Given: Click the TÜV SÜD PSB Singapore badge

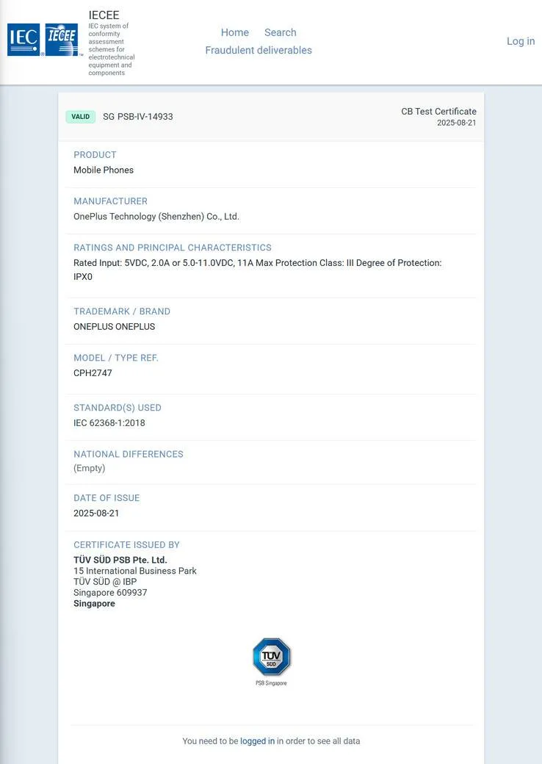Looking at the screenshot, I should pos(271,662).
